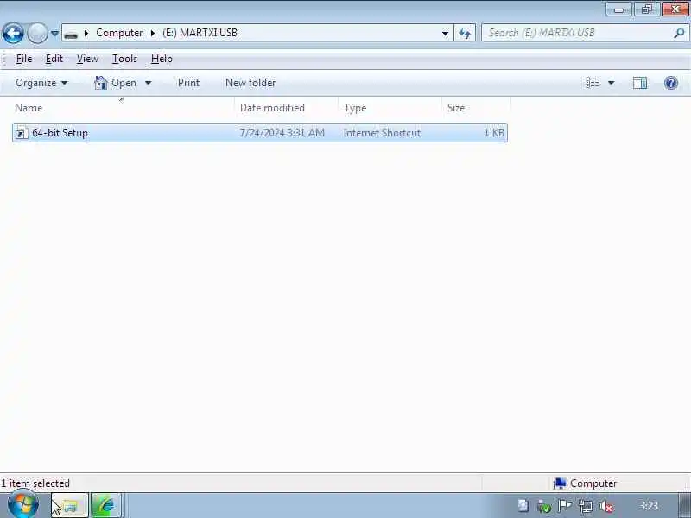Click the search magnifier icon
Image resolution: width=691 pixels, height=518 pixels.
coord(679,33)
